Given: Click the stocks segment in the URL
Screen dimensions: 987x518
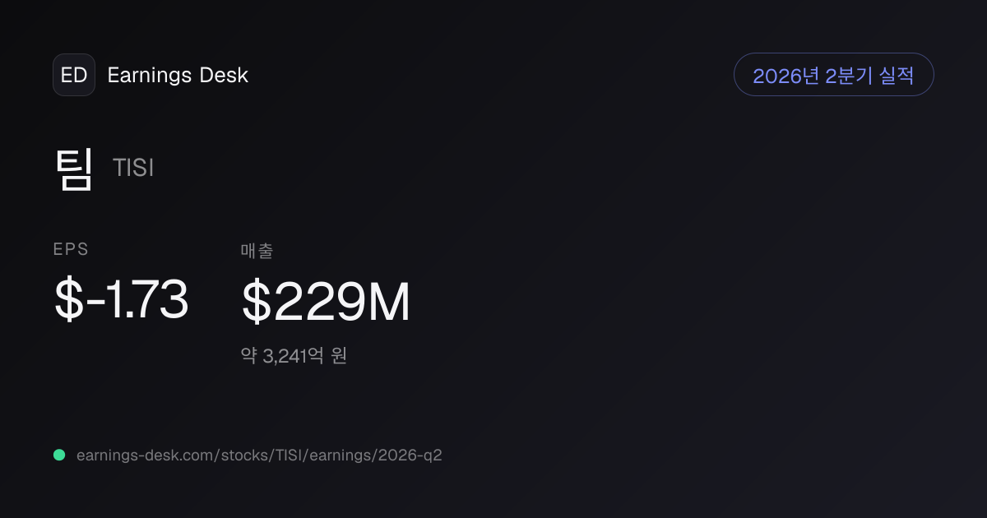Looking at the screenshot, I should pyautogui.click(x=248, y=455).
